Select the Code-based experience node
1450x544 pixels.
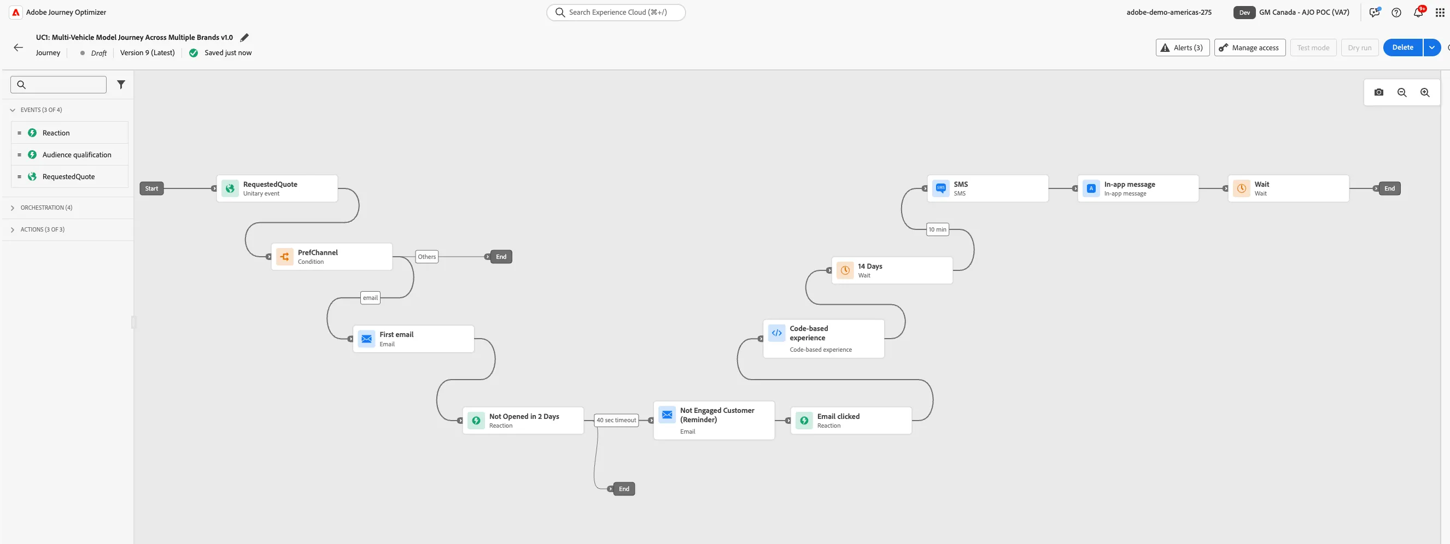pos(823,339)
